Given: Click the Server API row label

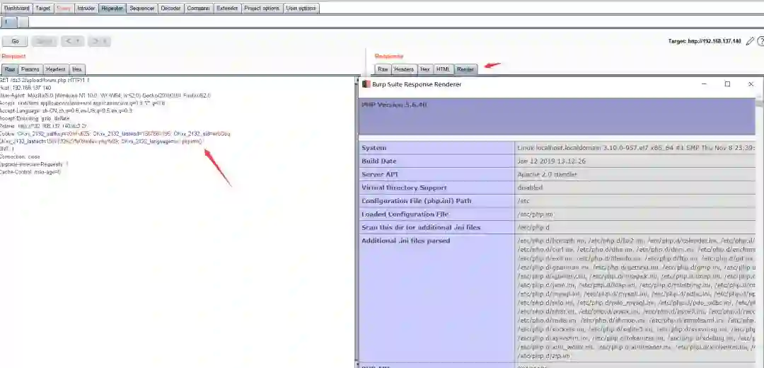Looking at the screenshot, I should click(379, 174).
